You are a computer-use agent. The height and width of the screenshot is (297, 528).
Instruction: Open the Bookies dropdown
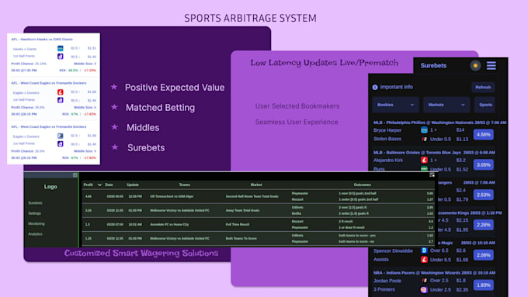pos(396,105)
